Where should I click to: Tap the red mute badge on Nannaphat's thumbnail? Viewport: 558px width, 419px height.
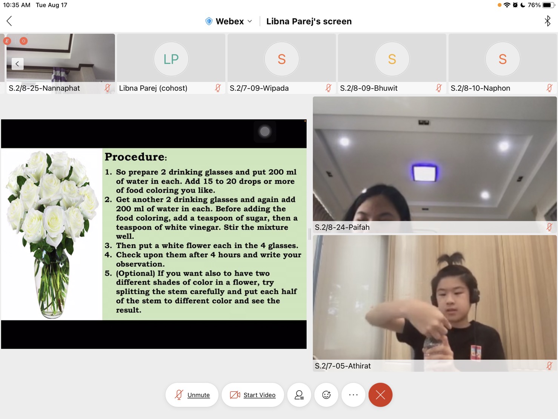click(x=7, y=41)
